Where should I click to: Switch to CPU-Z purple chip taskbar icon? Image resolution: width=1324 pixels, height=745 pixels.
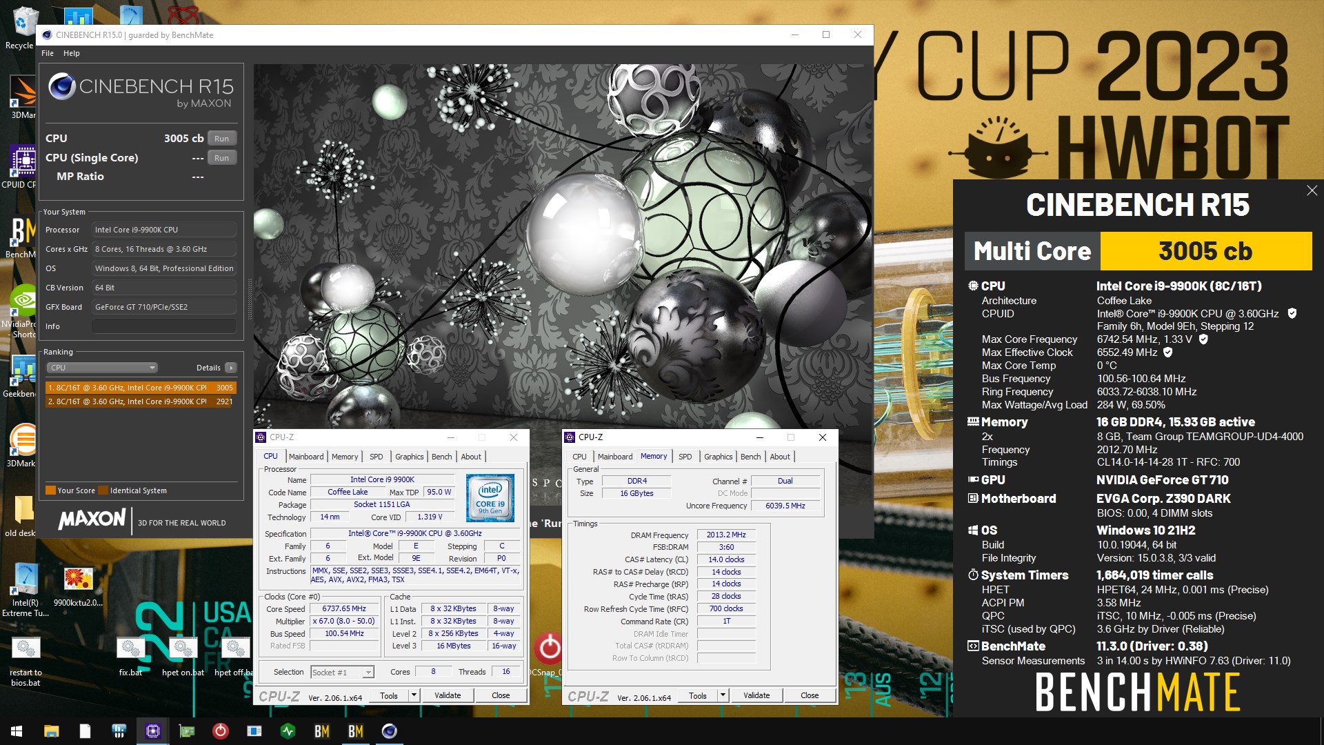[x=152, y=731]
